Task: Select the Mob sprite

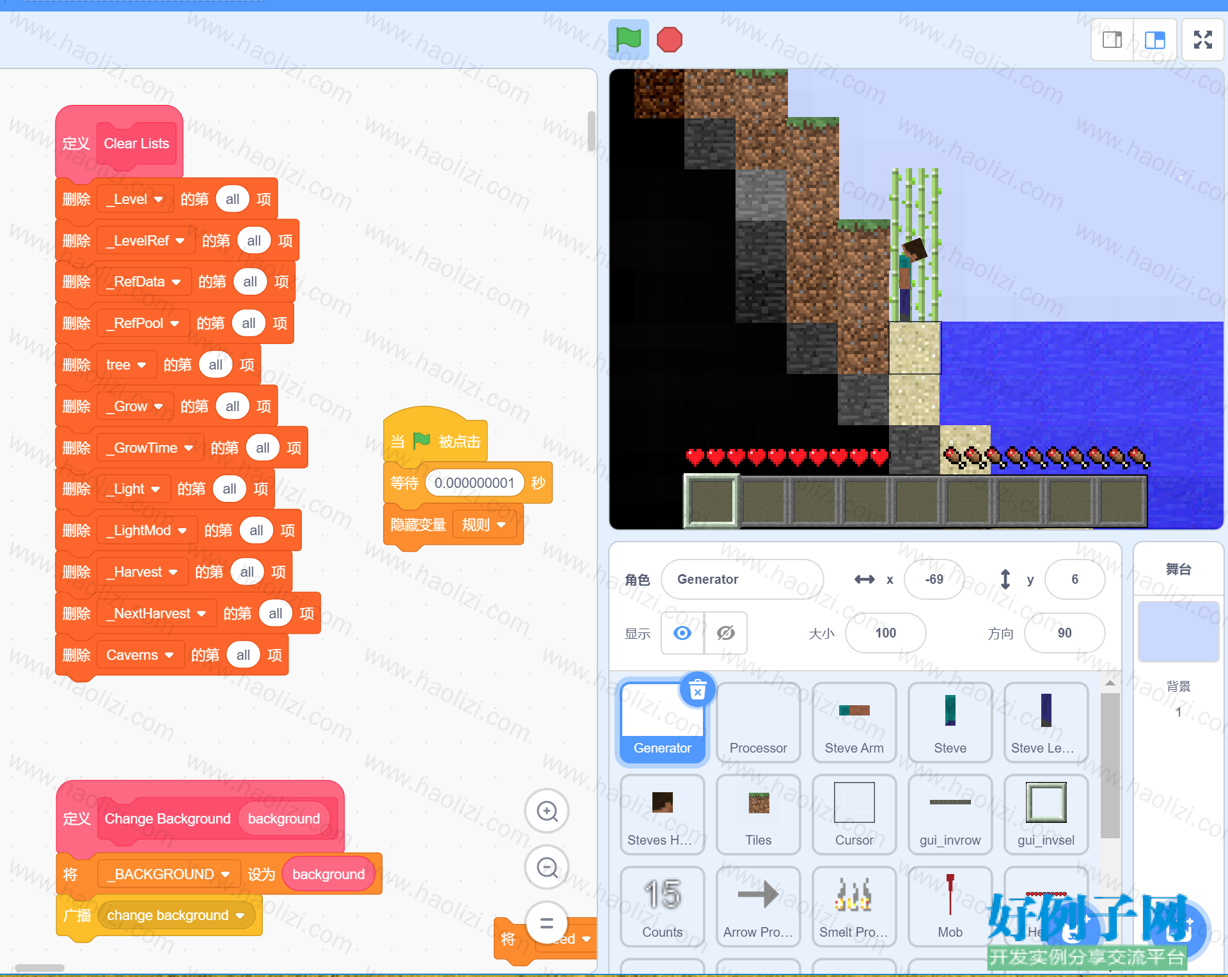Action: pyautogui.click(x=950, y=907)
